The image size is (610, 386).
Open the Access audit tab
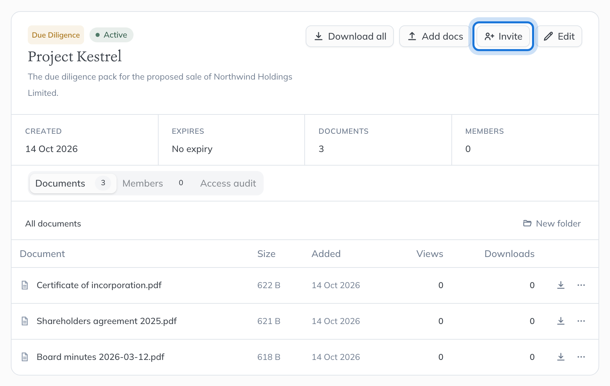point(228,183)
